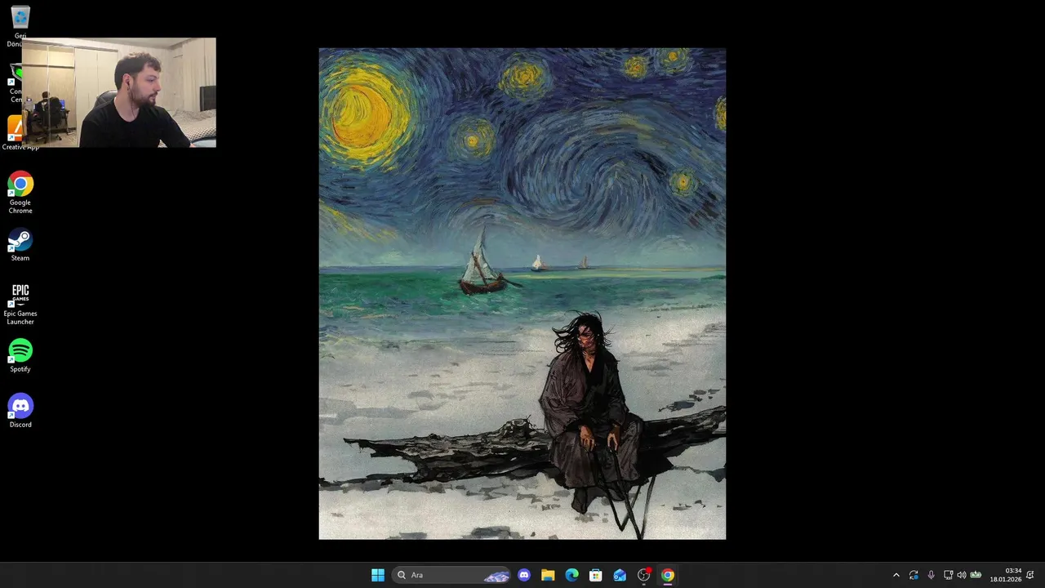Click the Ara search box
Screen dimensions: 1045x588
451,575
